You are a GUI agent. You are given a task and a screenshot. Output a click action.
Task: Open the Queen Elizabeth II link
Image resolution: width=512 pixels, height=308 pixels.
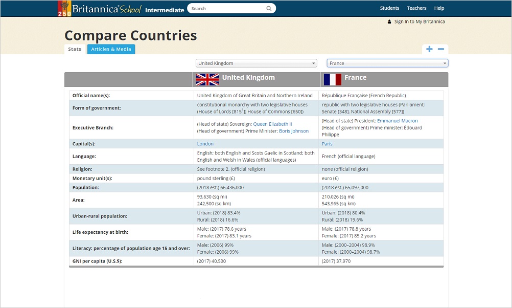pyautogui.click(x=272, y=124)
